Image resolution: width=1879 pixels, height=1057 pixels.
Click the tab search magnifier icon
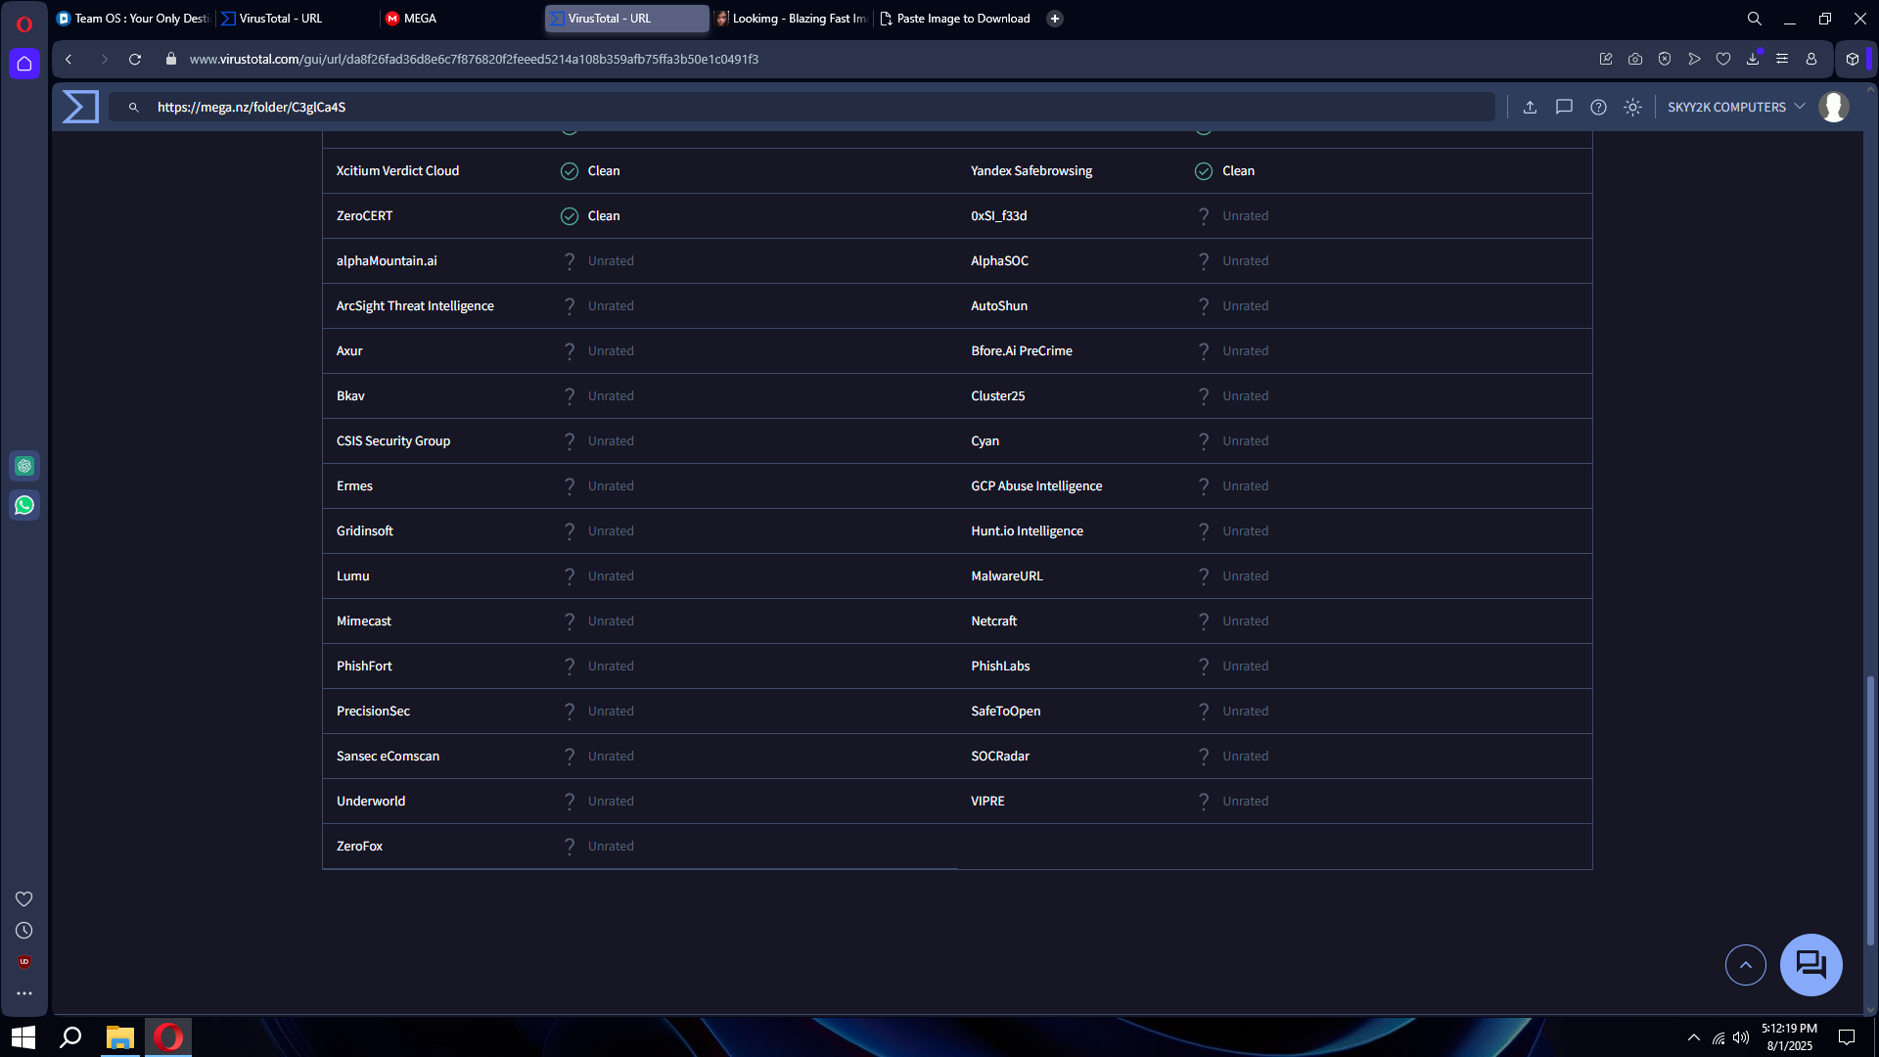[x=1755, y=18]
